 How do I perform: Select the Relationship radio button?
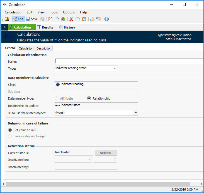89,98
